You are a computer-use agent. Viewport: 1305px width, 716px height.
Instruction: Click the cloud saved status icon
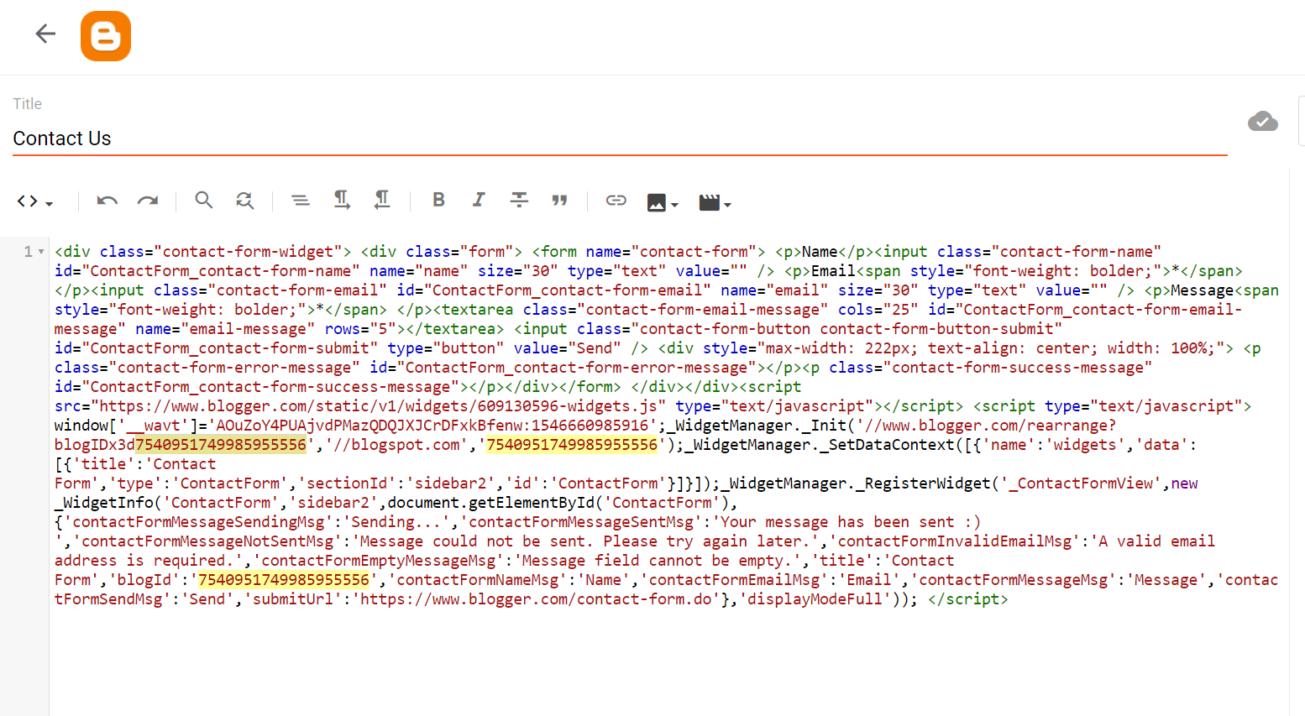point(1262,122)
